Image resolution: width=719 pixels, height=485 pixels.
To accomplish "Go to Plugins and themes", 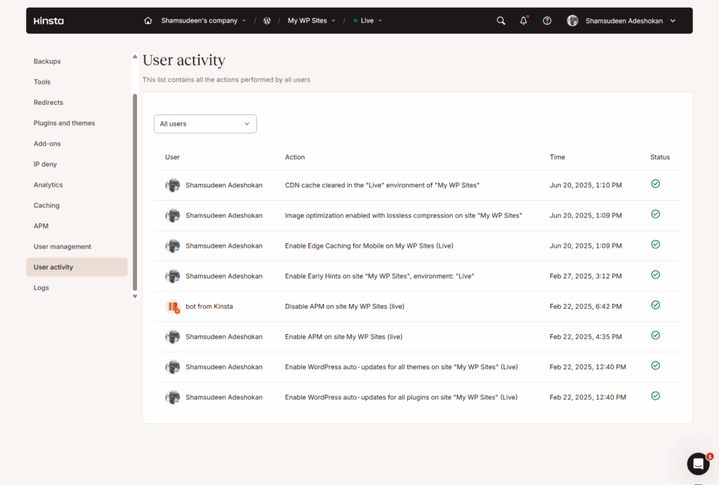I will pos(64,123).
